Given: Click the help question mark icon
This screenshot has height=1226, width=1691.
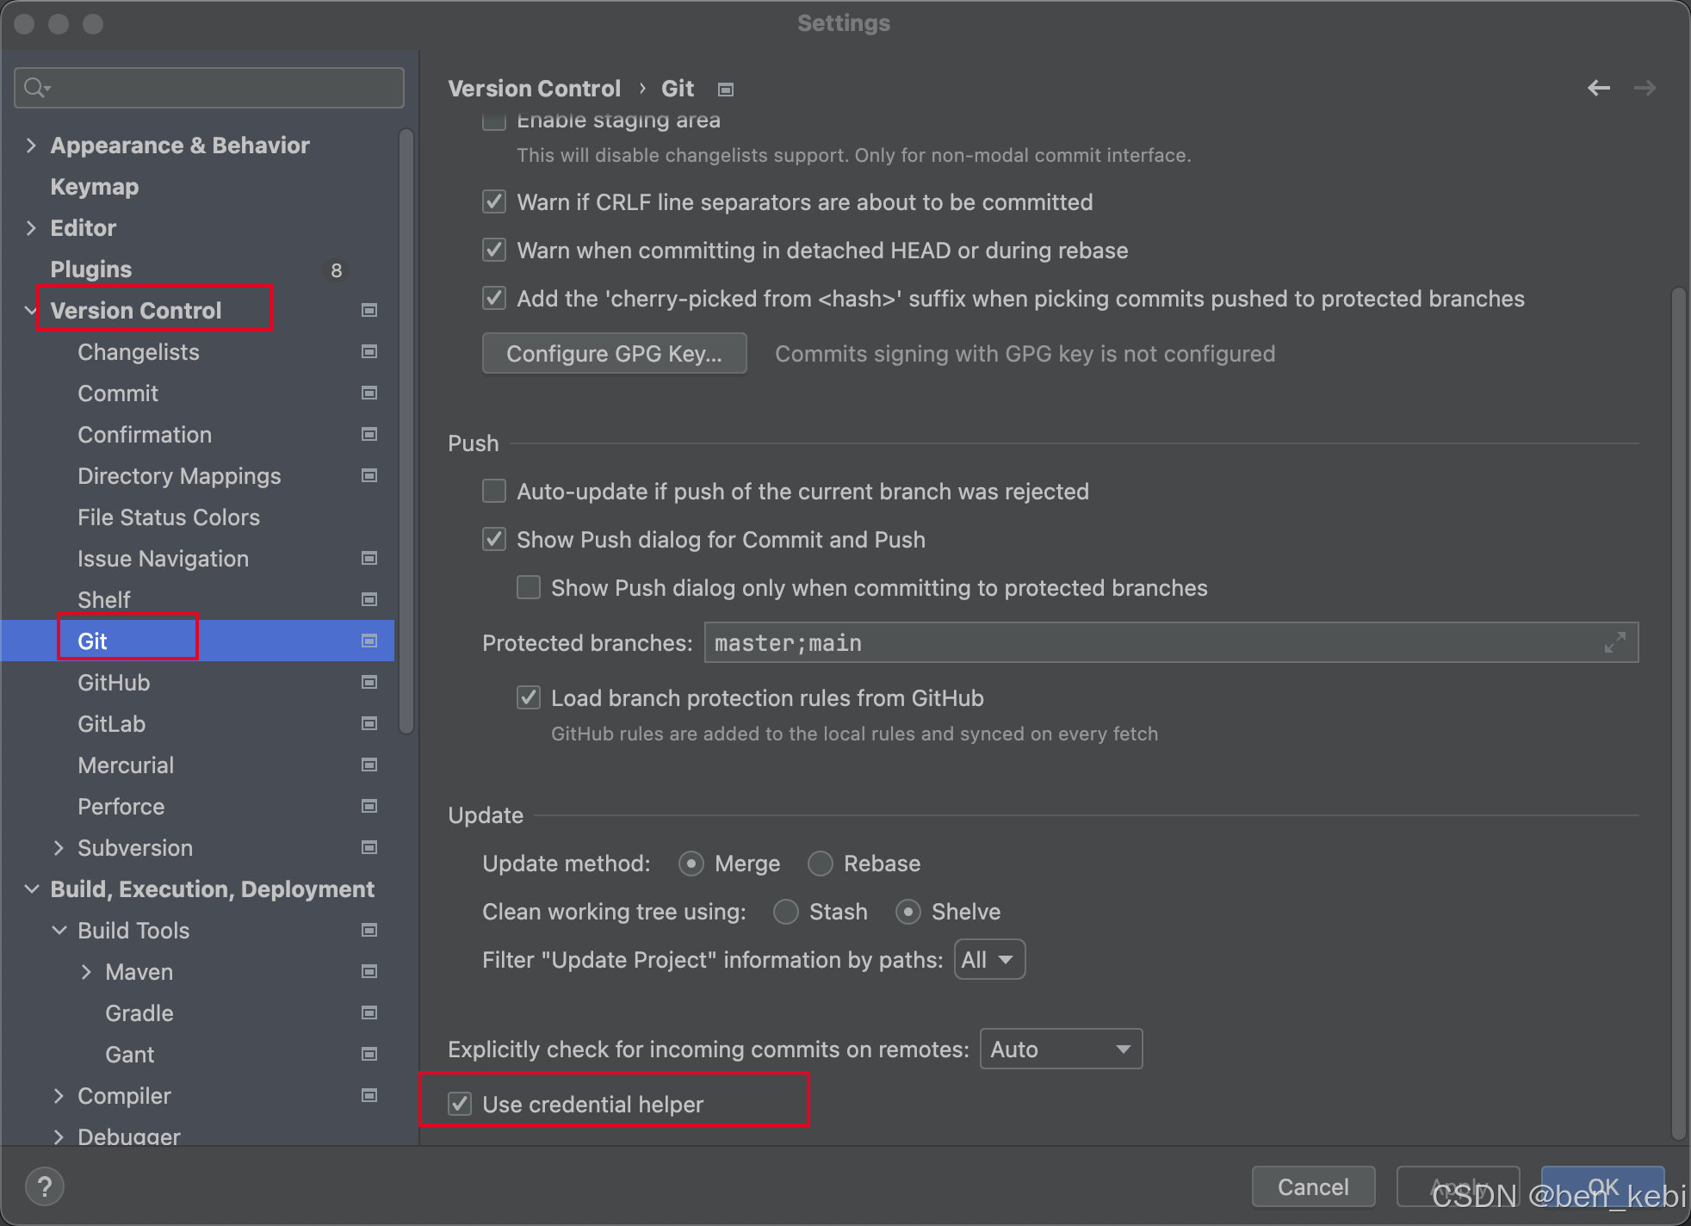Looking at the screenshot, I should (45, 1186).
